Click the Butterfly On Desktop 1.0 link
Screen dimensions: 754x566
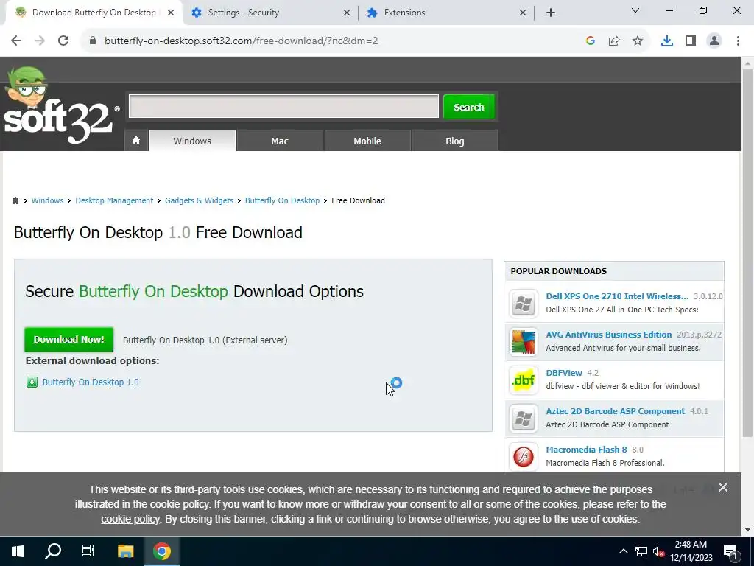pos(91,382)
